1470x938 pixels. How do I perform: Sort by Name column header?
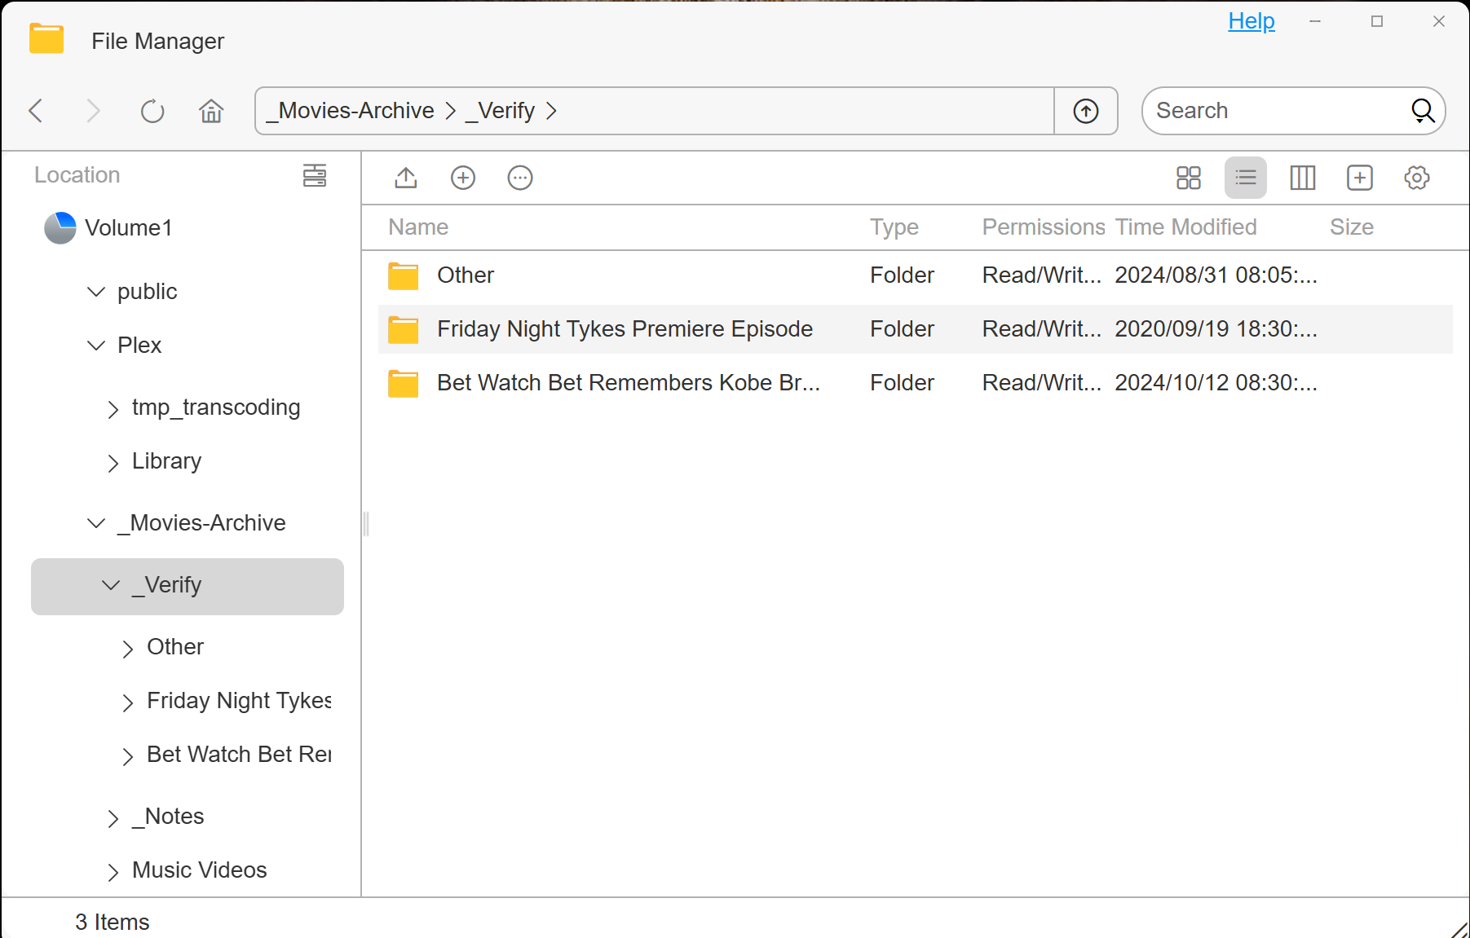coord(418,227)
